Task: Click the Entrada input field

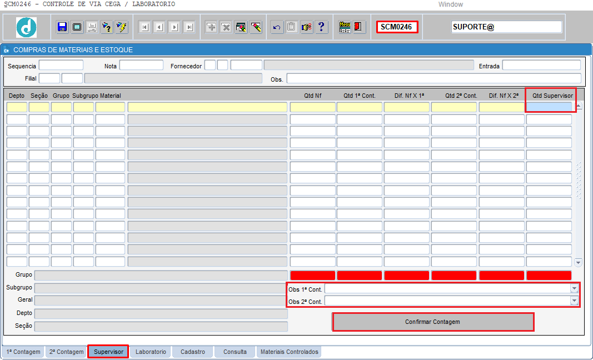Action: click(541, 65)
